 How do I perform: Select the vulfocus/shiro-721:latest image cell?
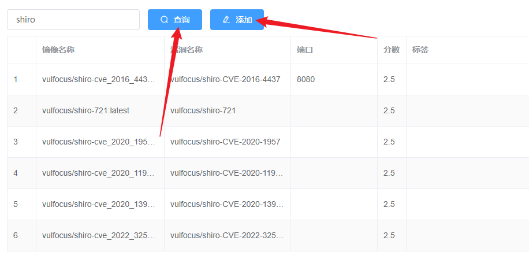point(85,110)
